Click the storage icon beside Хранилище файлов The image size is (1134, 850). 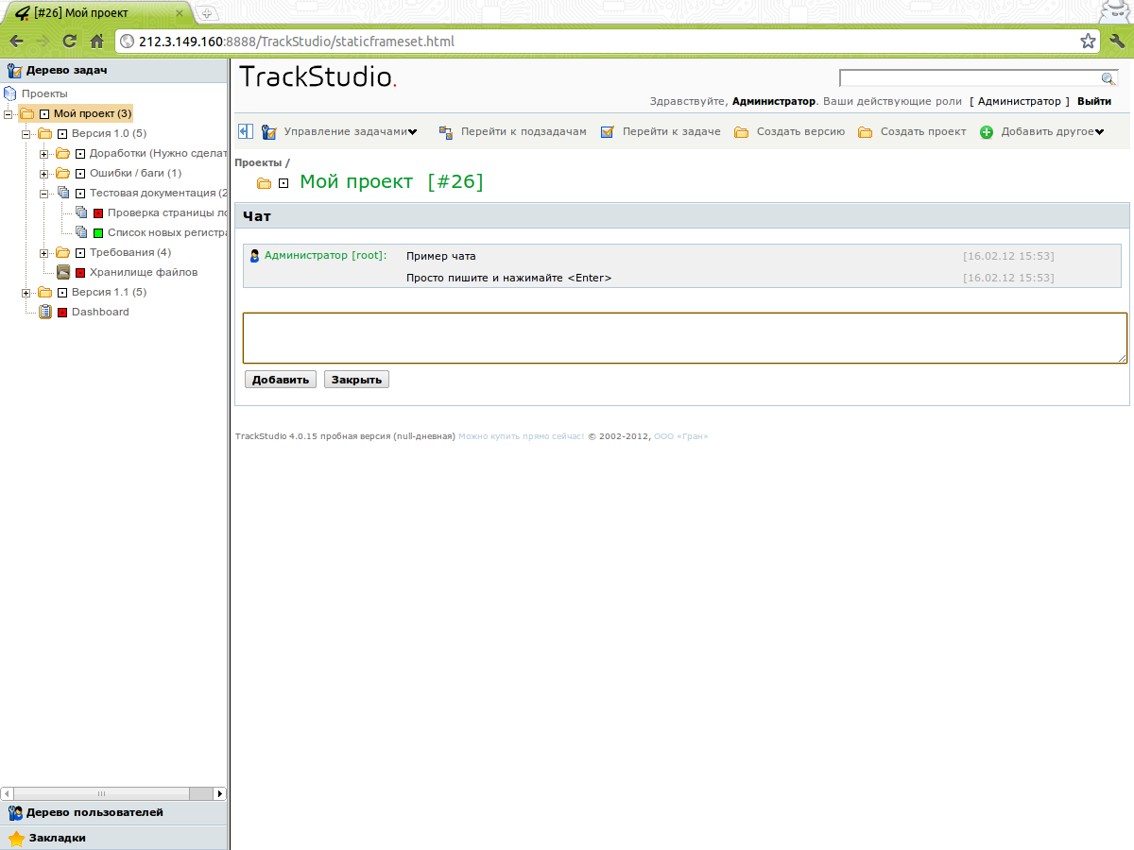click(x=62, y=272)
